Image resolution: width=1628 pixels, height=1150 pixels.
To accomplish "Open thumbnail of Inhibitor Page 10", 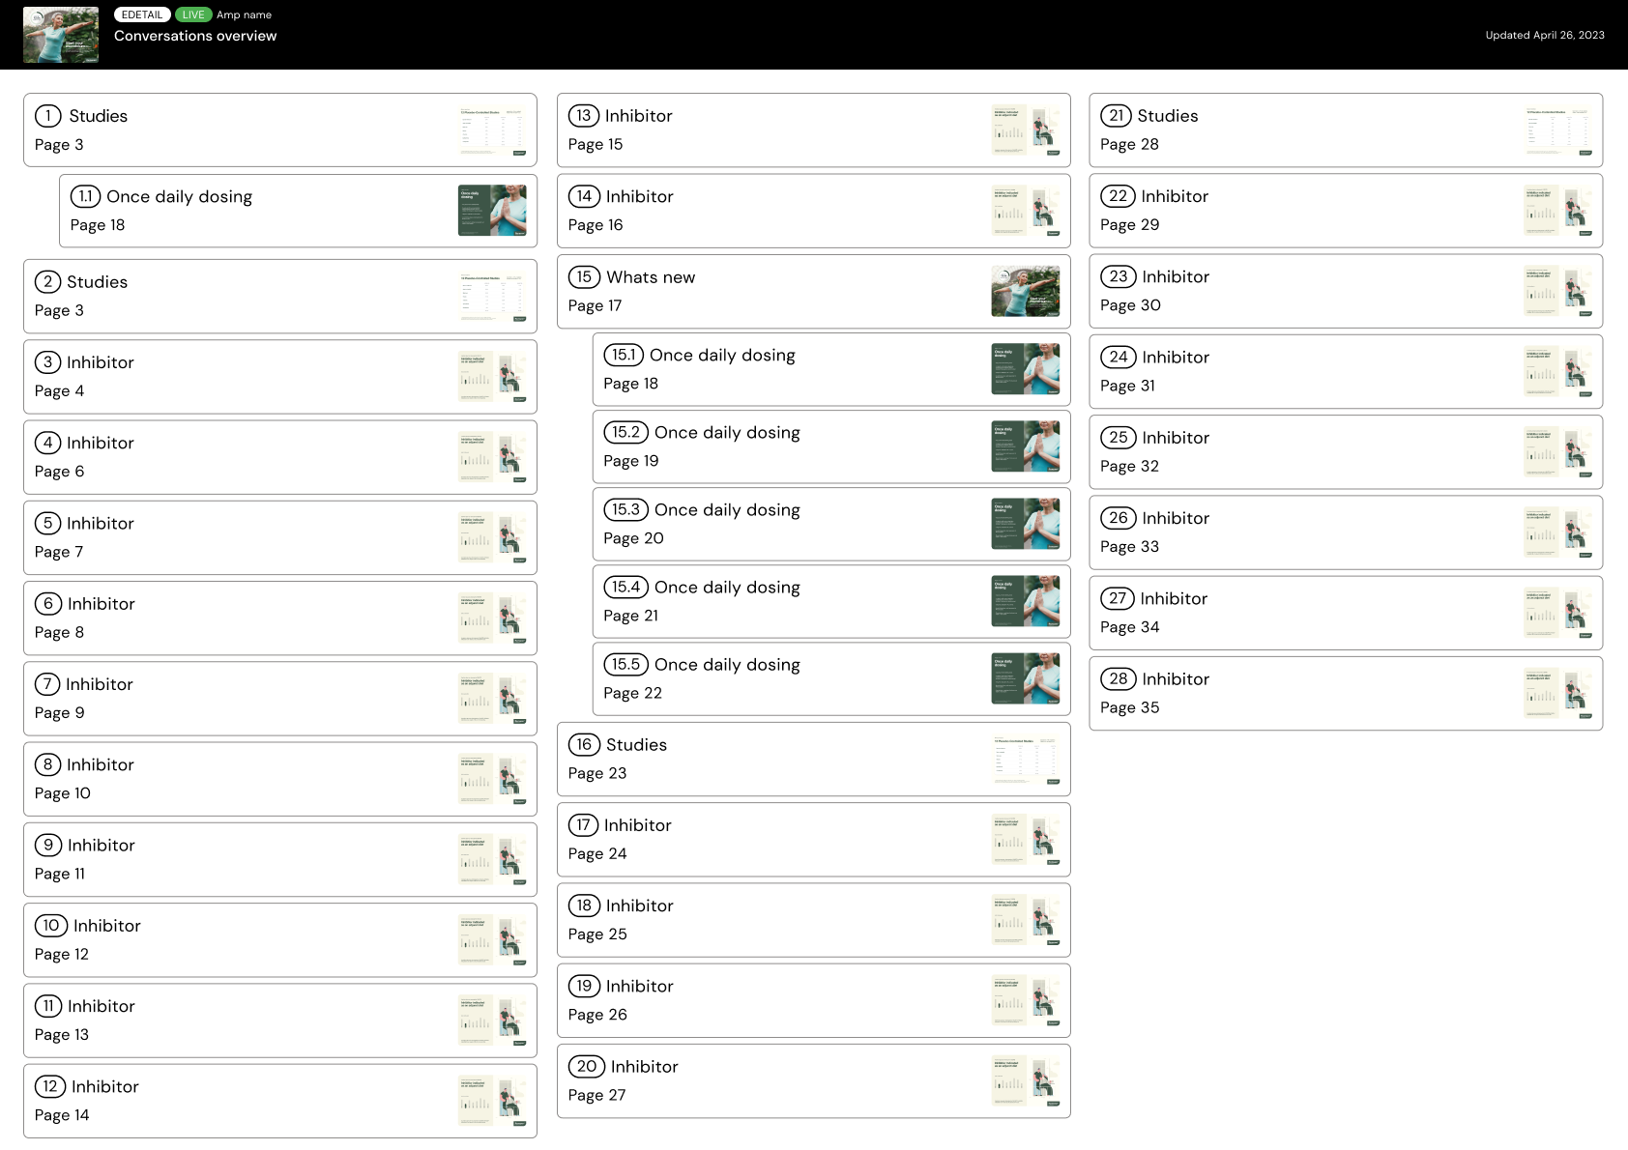I will (x=492, y=779).
